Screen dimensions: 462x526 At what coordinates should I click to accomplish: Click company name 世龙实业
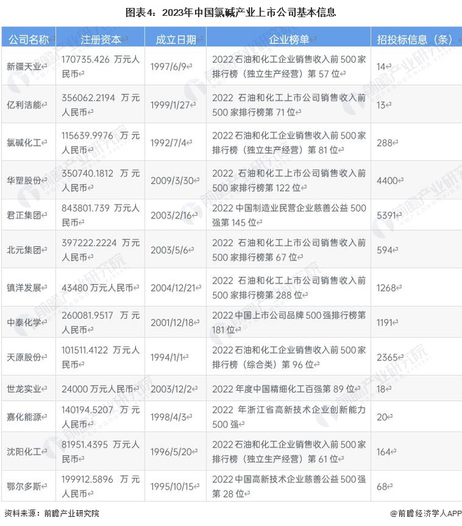coord(24,389)
